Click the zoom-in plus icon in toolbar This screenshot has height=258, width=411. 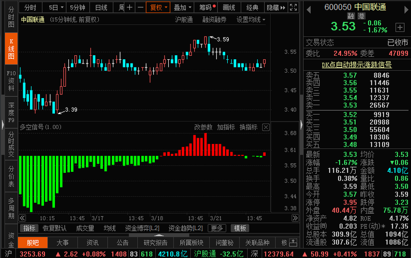pos(129,8)
